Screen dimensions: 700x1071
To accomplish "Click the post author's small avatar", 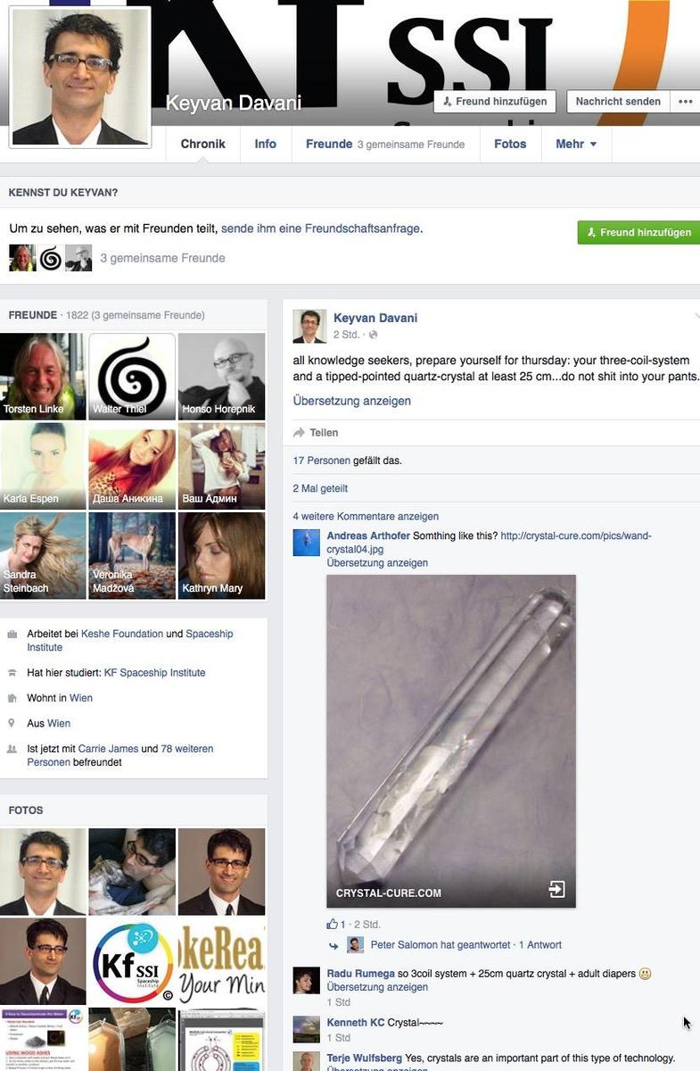I will point(309,327).
